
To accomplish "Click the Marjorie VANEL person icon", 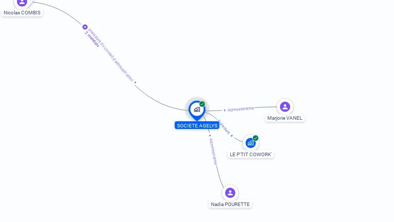I will [x=285, y=107].
